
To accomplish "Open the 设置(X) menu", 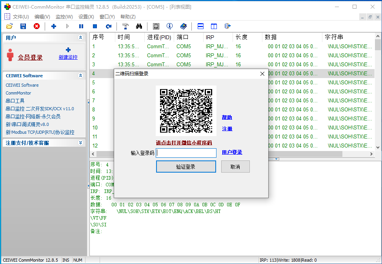I will (86, 16).
